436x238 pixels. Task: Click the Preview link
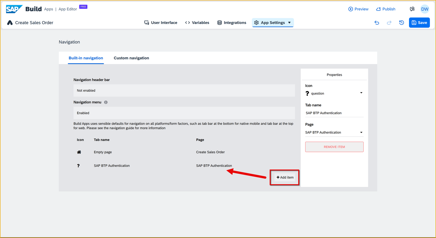coord(358,9)
